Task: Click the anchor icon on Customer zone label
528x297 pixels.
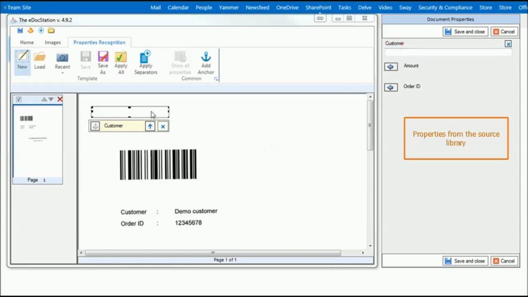Action: coord(95,126)
